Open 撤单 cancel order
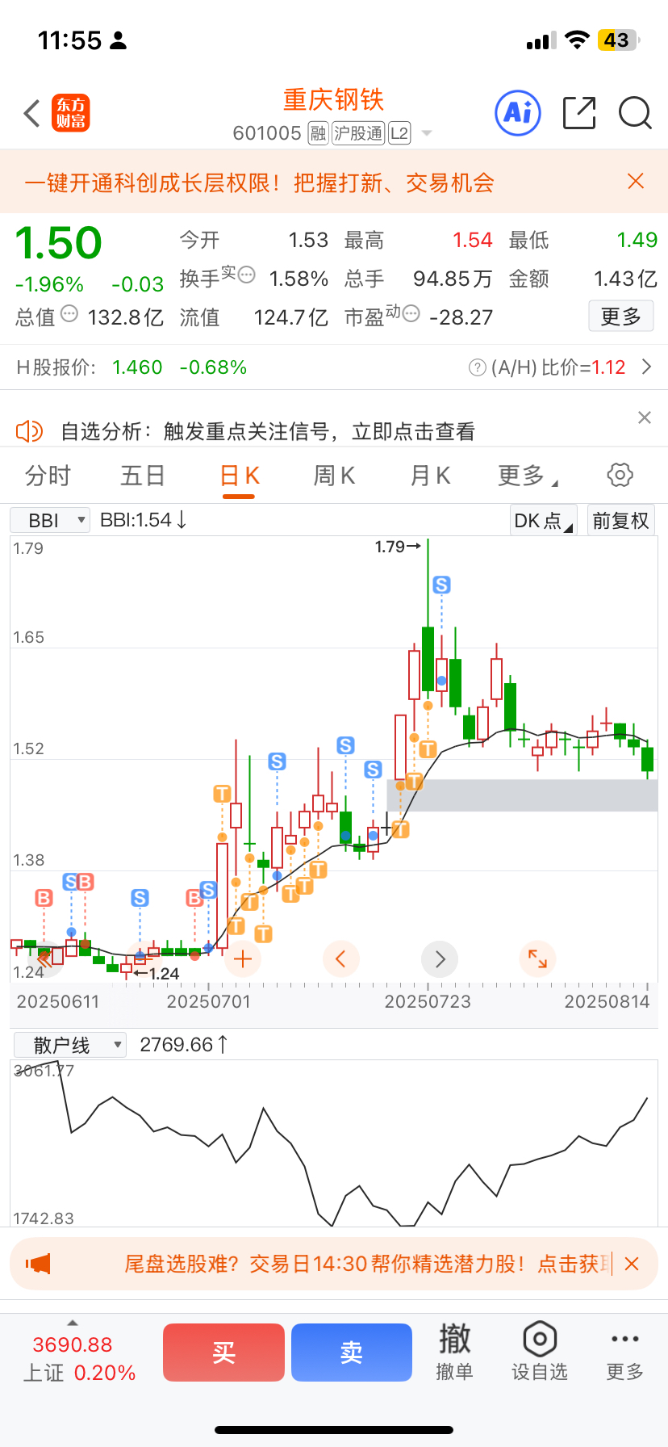Screen dimensions: 668x1447 click(x=454, y=1352)
